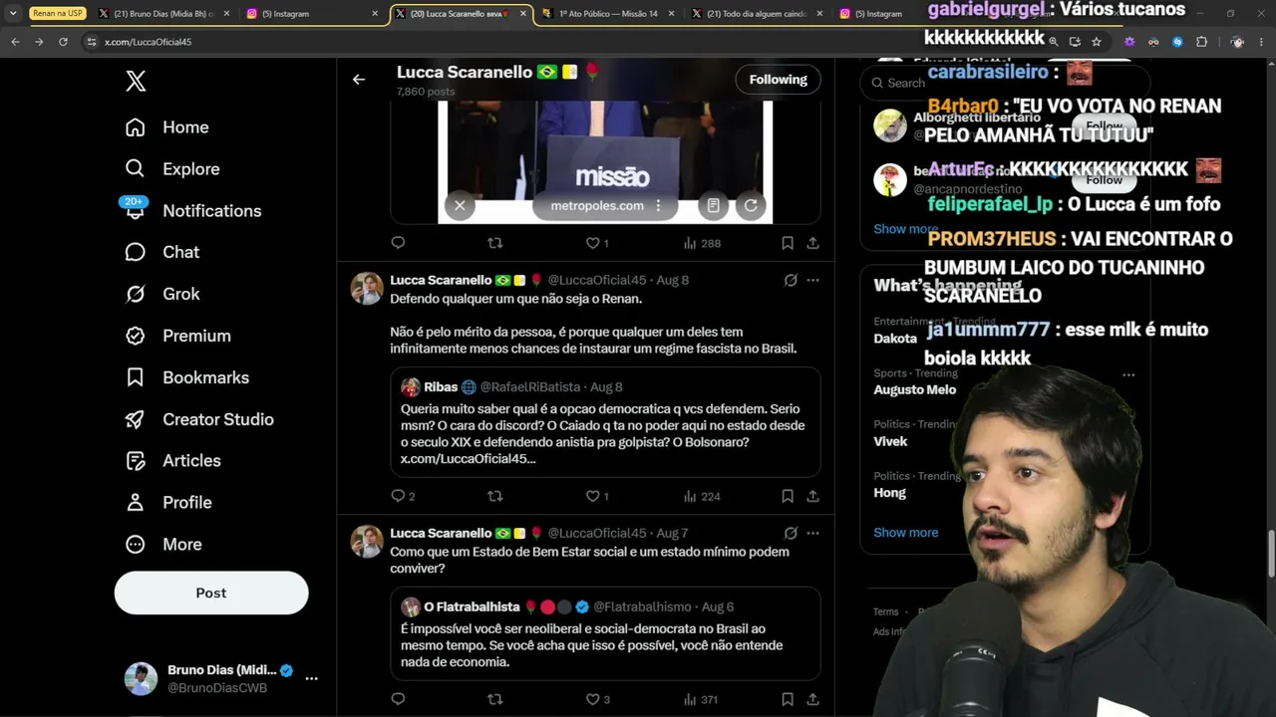The width and height of the screenshot is (1276, 717).
Task: Open the Terms footer link
Action: (885, 612)
